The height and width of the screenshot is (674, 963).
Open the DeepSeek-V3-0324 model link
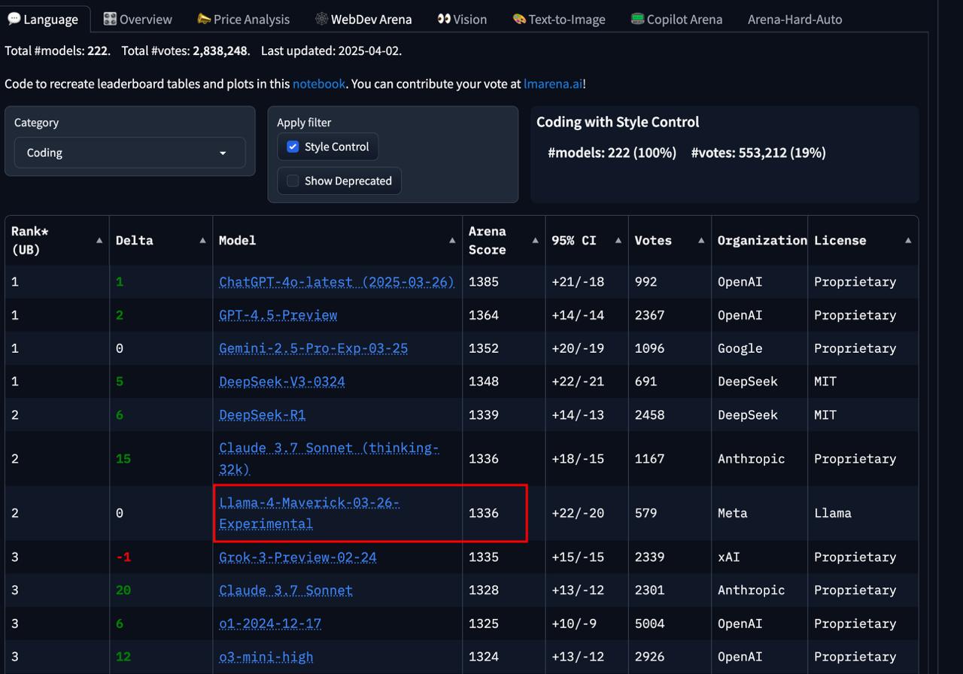(282, 381)
